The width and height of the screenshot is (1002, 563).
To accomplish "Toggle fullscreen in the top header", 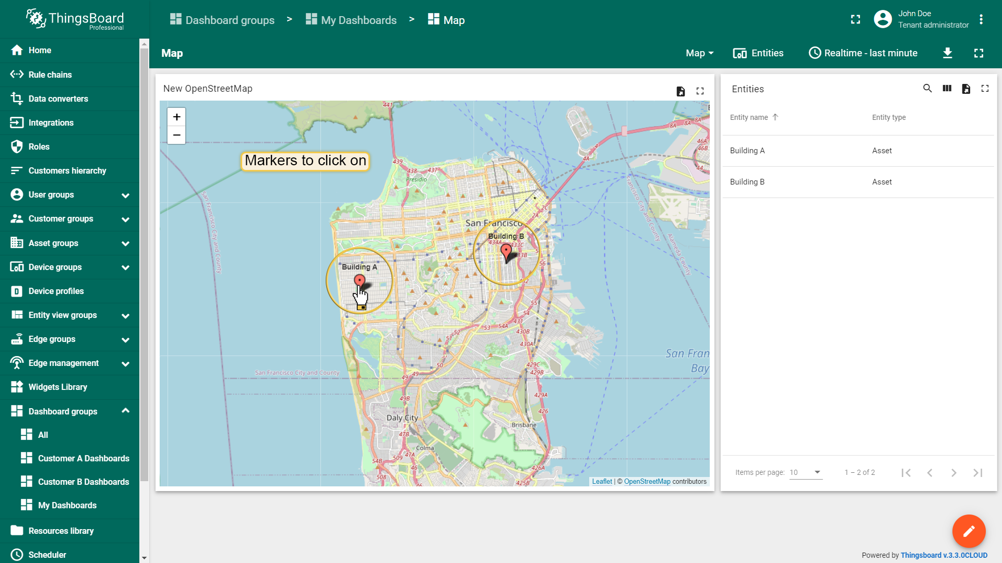I will (855, 19).
